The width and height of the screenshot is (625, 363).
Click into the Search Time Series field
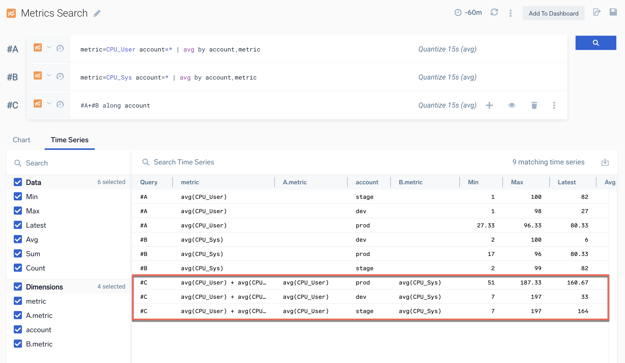[x=184, y=162]
